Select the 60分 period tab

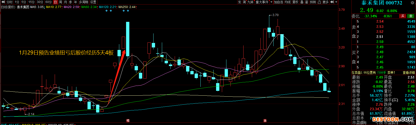click(48, 2)
